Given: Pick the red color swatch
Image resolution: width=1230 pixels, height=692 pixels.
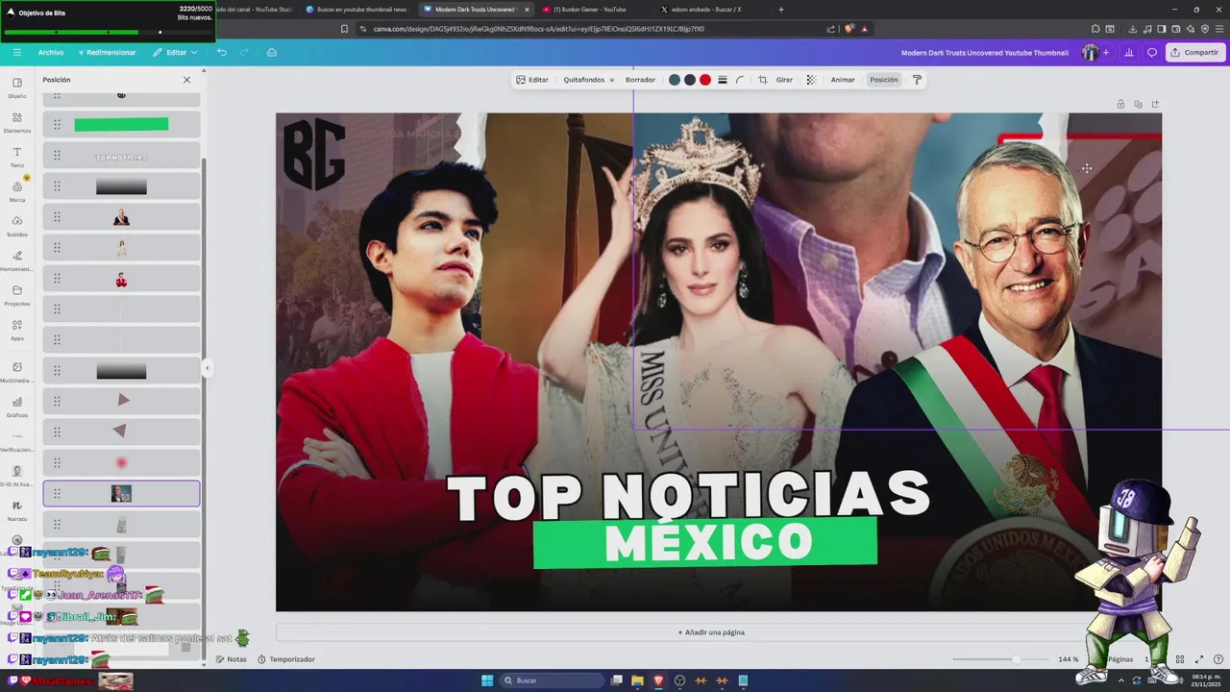Looking at the screenshot, I should point(705,80).
